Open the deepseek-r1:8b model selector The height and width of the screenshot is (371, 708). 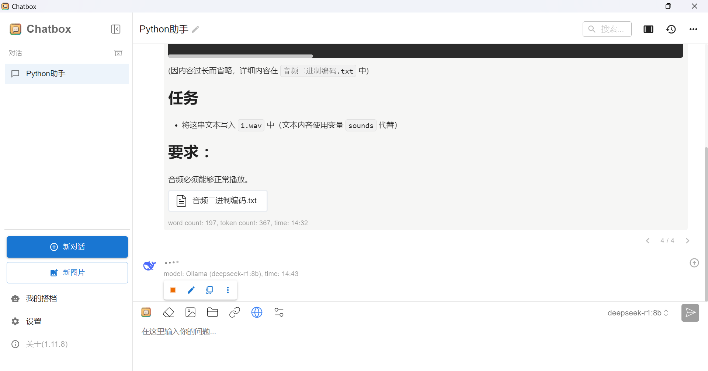coord(638,313)
